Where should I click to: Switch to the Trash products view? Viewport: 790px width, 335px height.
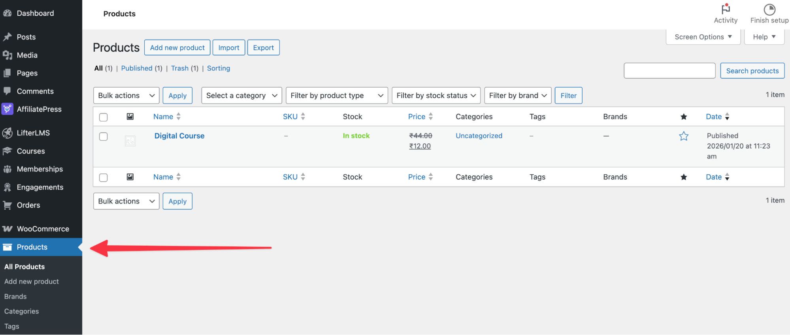point(180,68)
